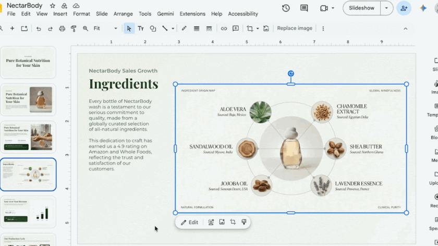Expand the crop shape dropdown arrow
The image size is (438, 246).
(258, 29)
